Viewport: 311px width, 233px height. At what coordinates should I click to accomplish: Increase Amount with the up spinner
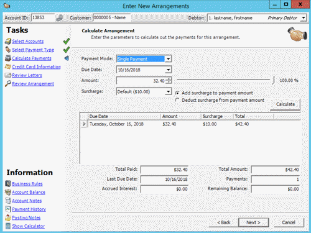tap(169, 79)
